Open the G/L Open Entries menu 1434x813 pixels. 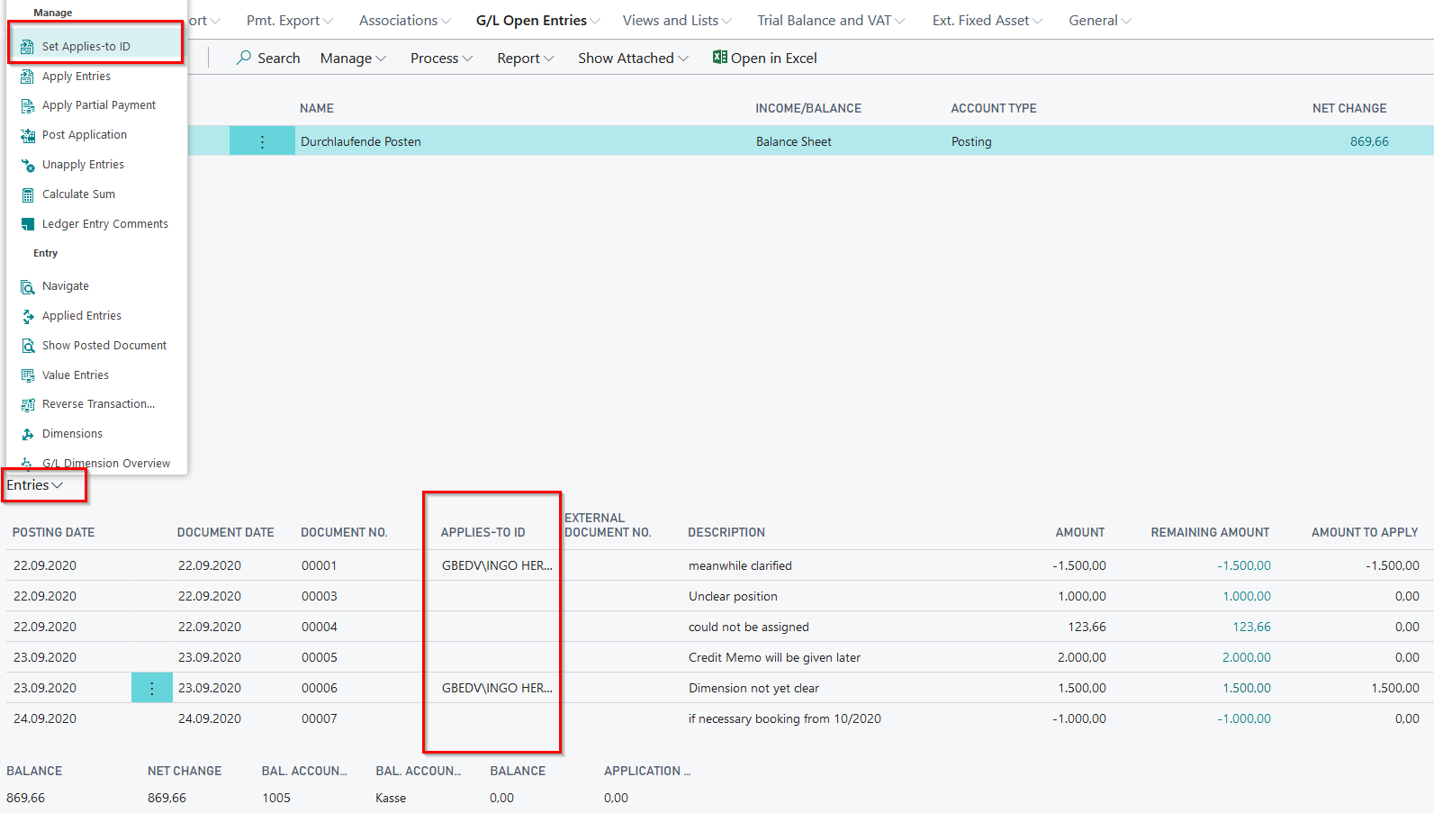[537, 21]
